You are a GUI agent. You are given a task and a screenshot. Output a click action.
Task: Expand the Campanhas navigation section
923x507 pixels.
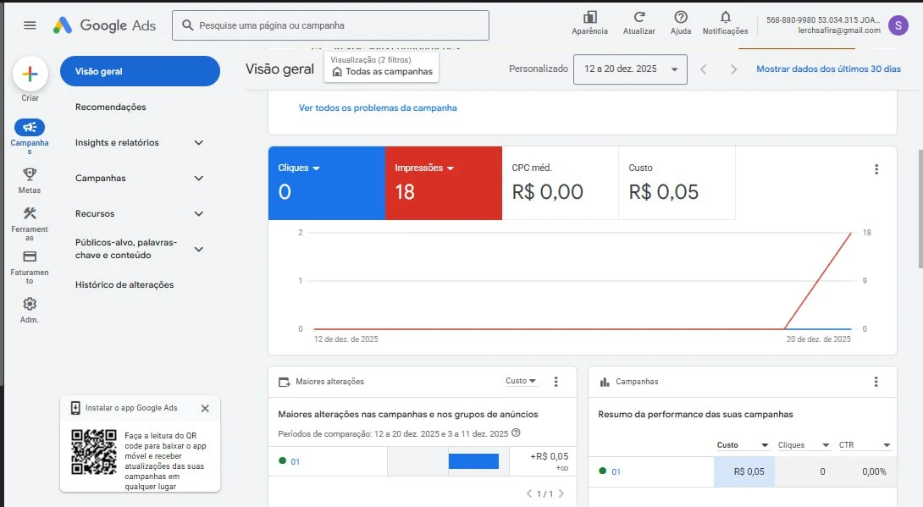(x=199, y=179)
